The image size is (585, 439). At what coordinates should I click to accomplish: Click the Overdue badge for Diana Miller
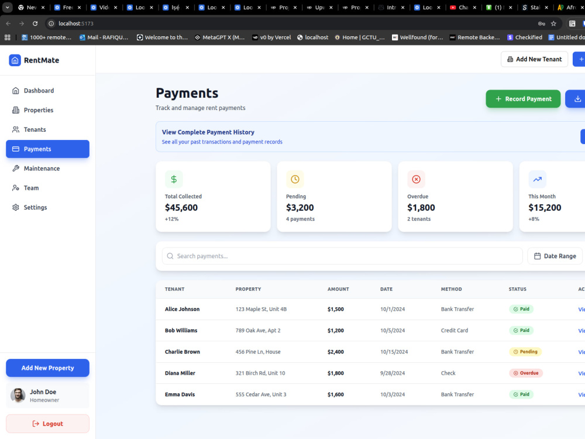click(x=526, y=373)
